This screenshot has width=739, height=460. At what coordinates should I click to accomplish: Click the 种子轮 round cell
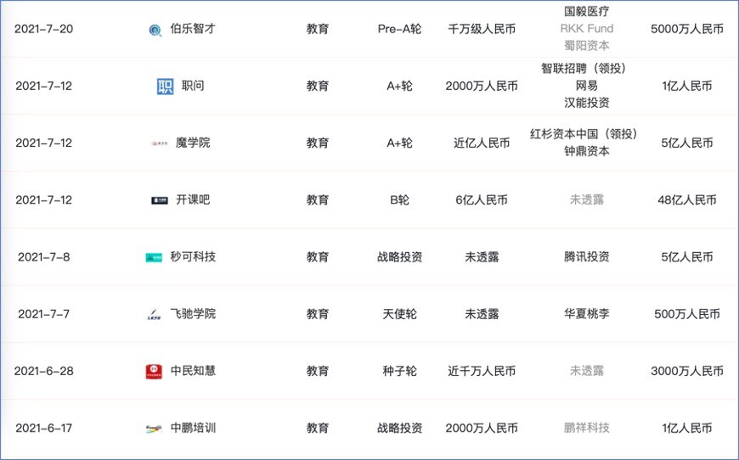pos(400,371)
